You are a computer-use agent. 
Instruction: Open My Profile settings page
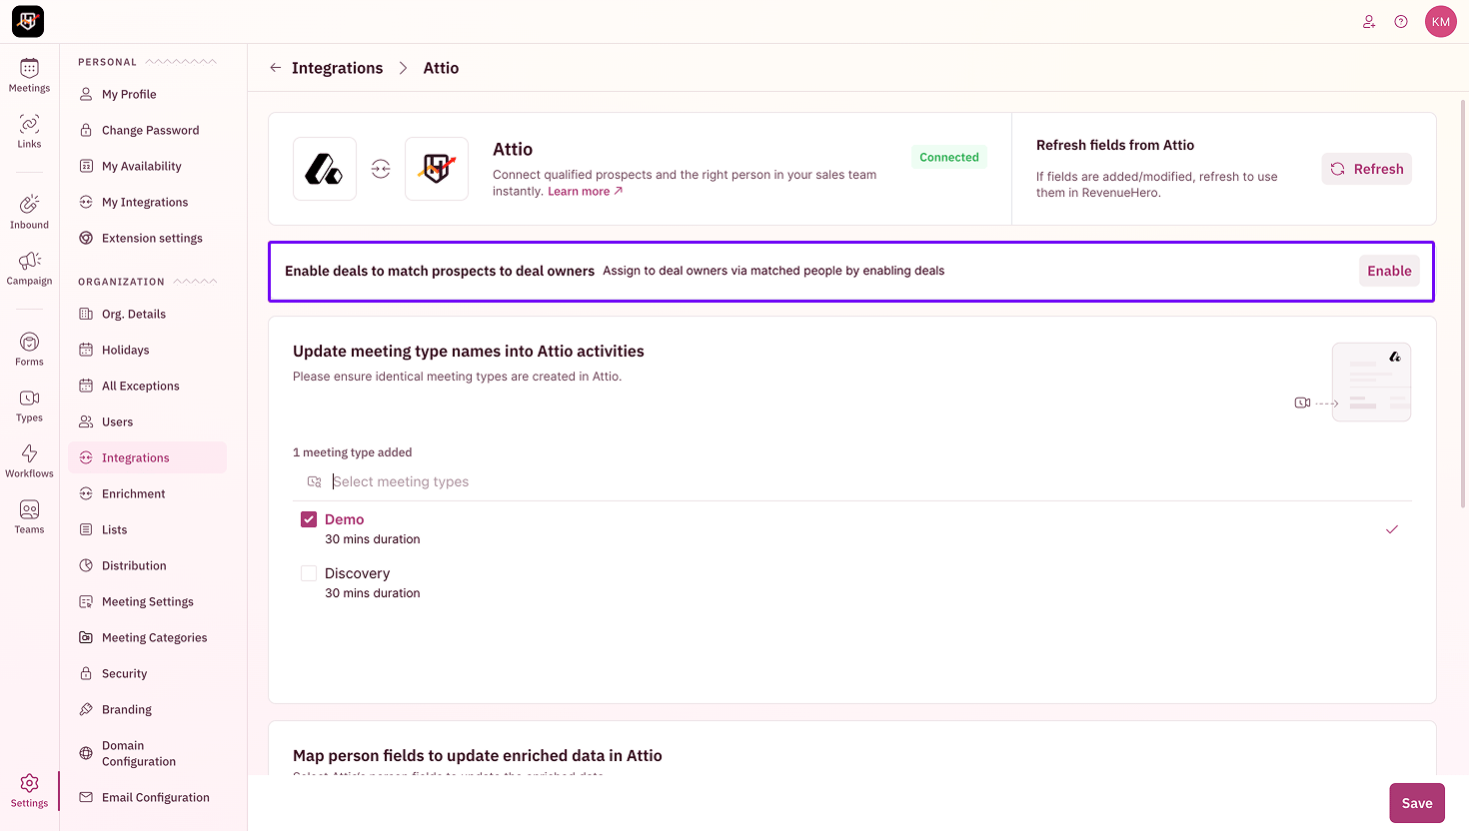(148, 94)
